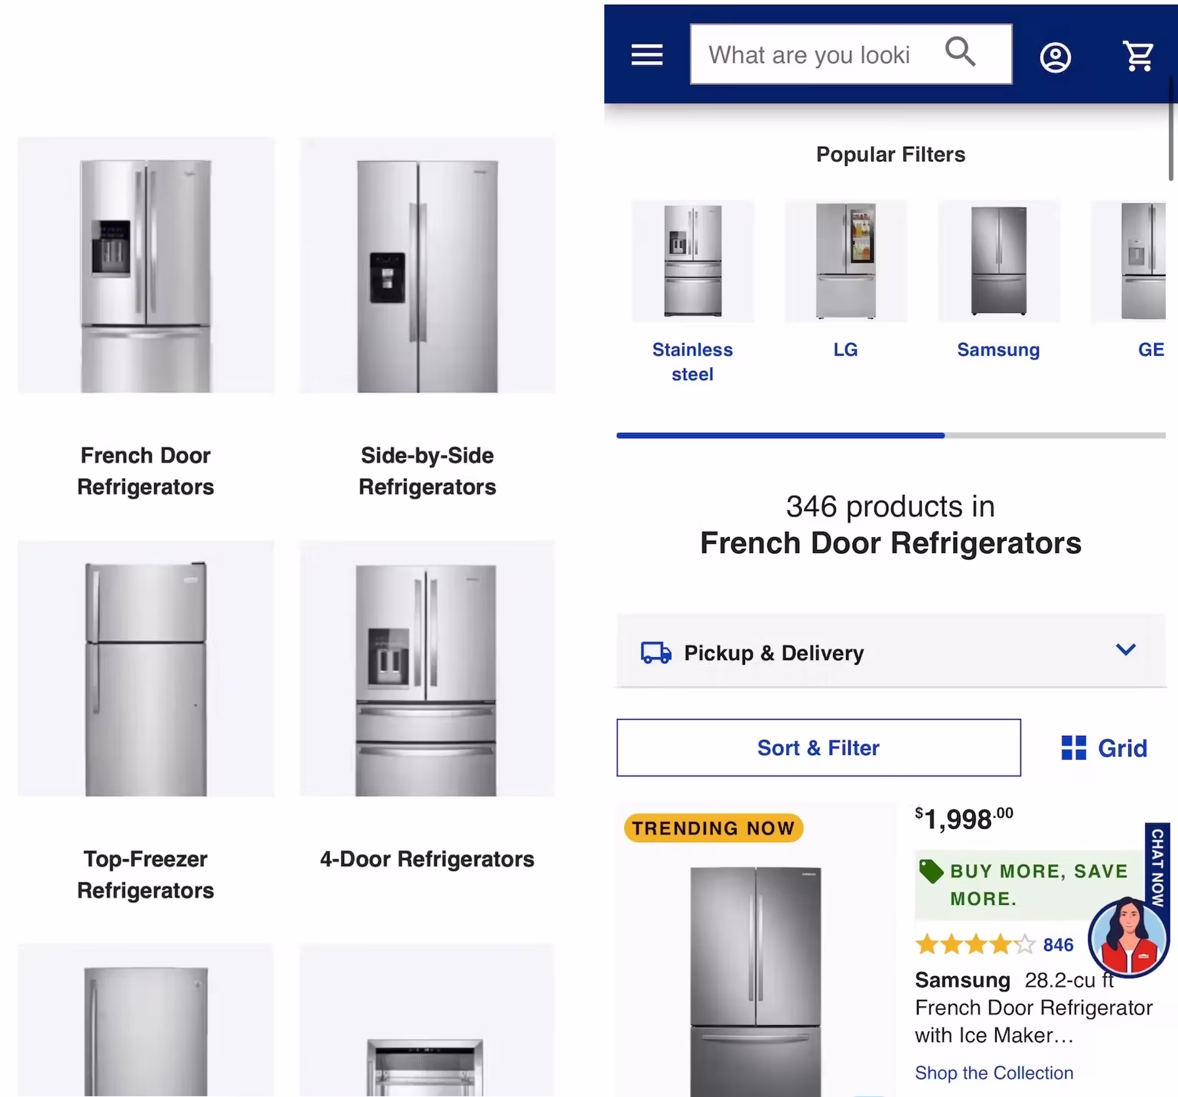Click the green Buy More Save More tag
1178x1097 pixels.
pyautogui.click(x=931, y=871)
